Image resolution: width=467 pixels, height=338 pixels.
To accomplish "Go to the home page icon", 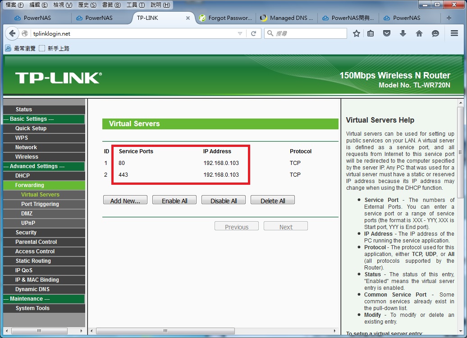I will [x=419, y=33].
